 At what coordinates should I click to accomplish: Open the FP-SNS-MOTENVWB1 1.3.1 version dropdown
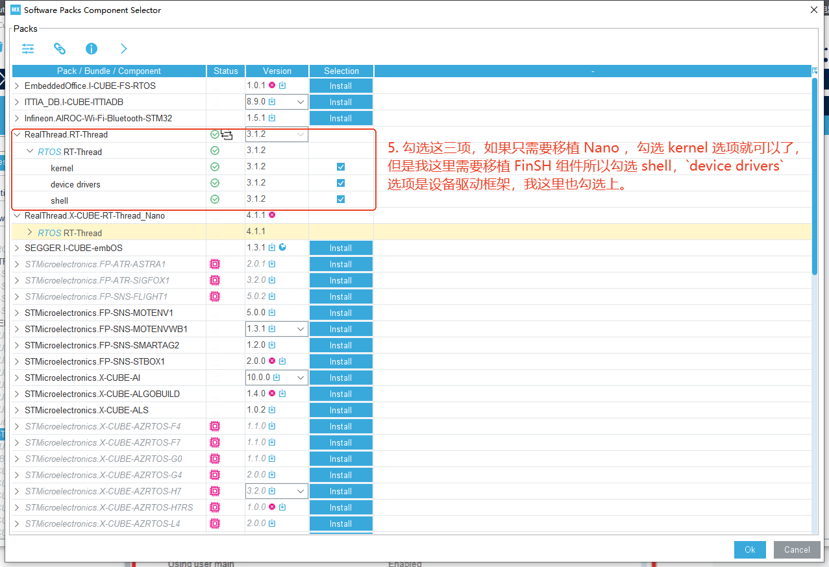(x=301, y=329)
